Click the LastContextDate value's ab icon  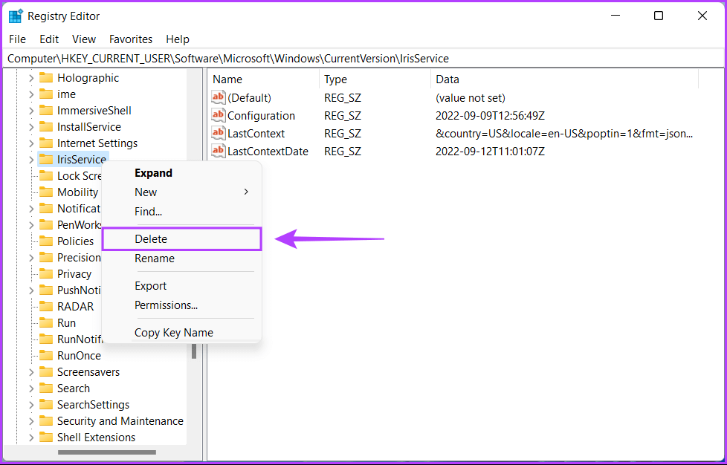[218, 152]
